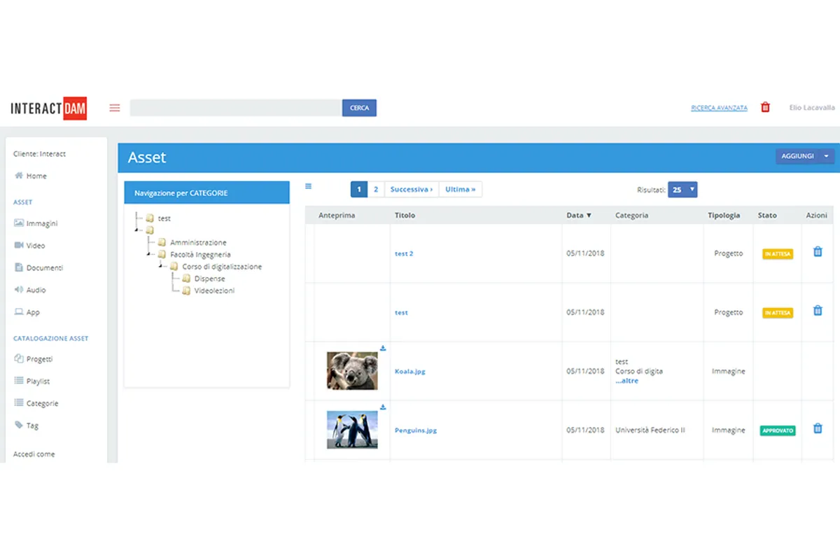Click the Stato column header
The image size is (840, 560).
(767, 216)
